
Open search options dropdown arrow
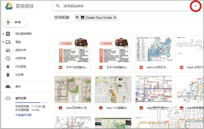195,6
